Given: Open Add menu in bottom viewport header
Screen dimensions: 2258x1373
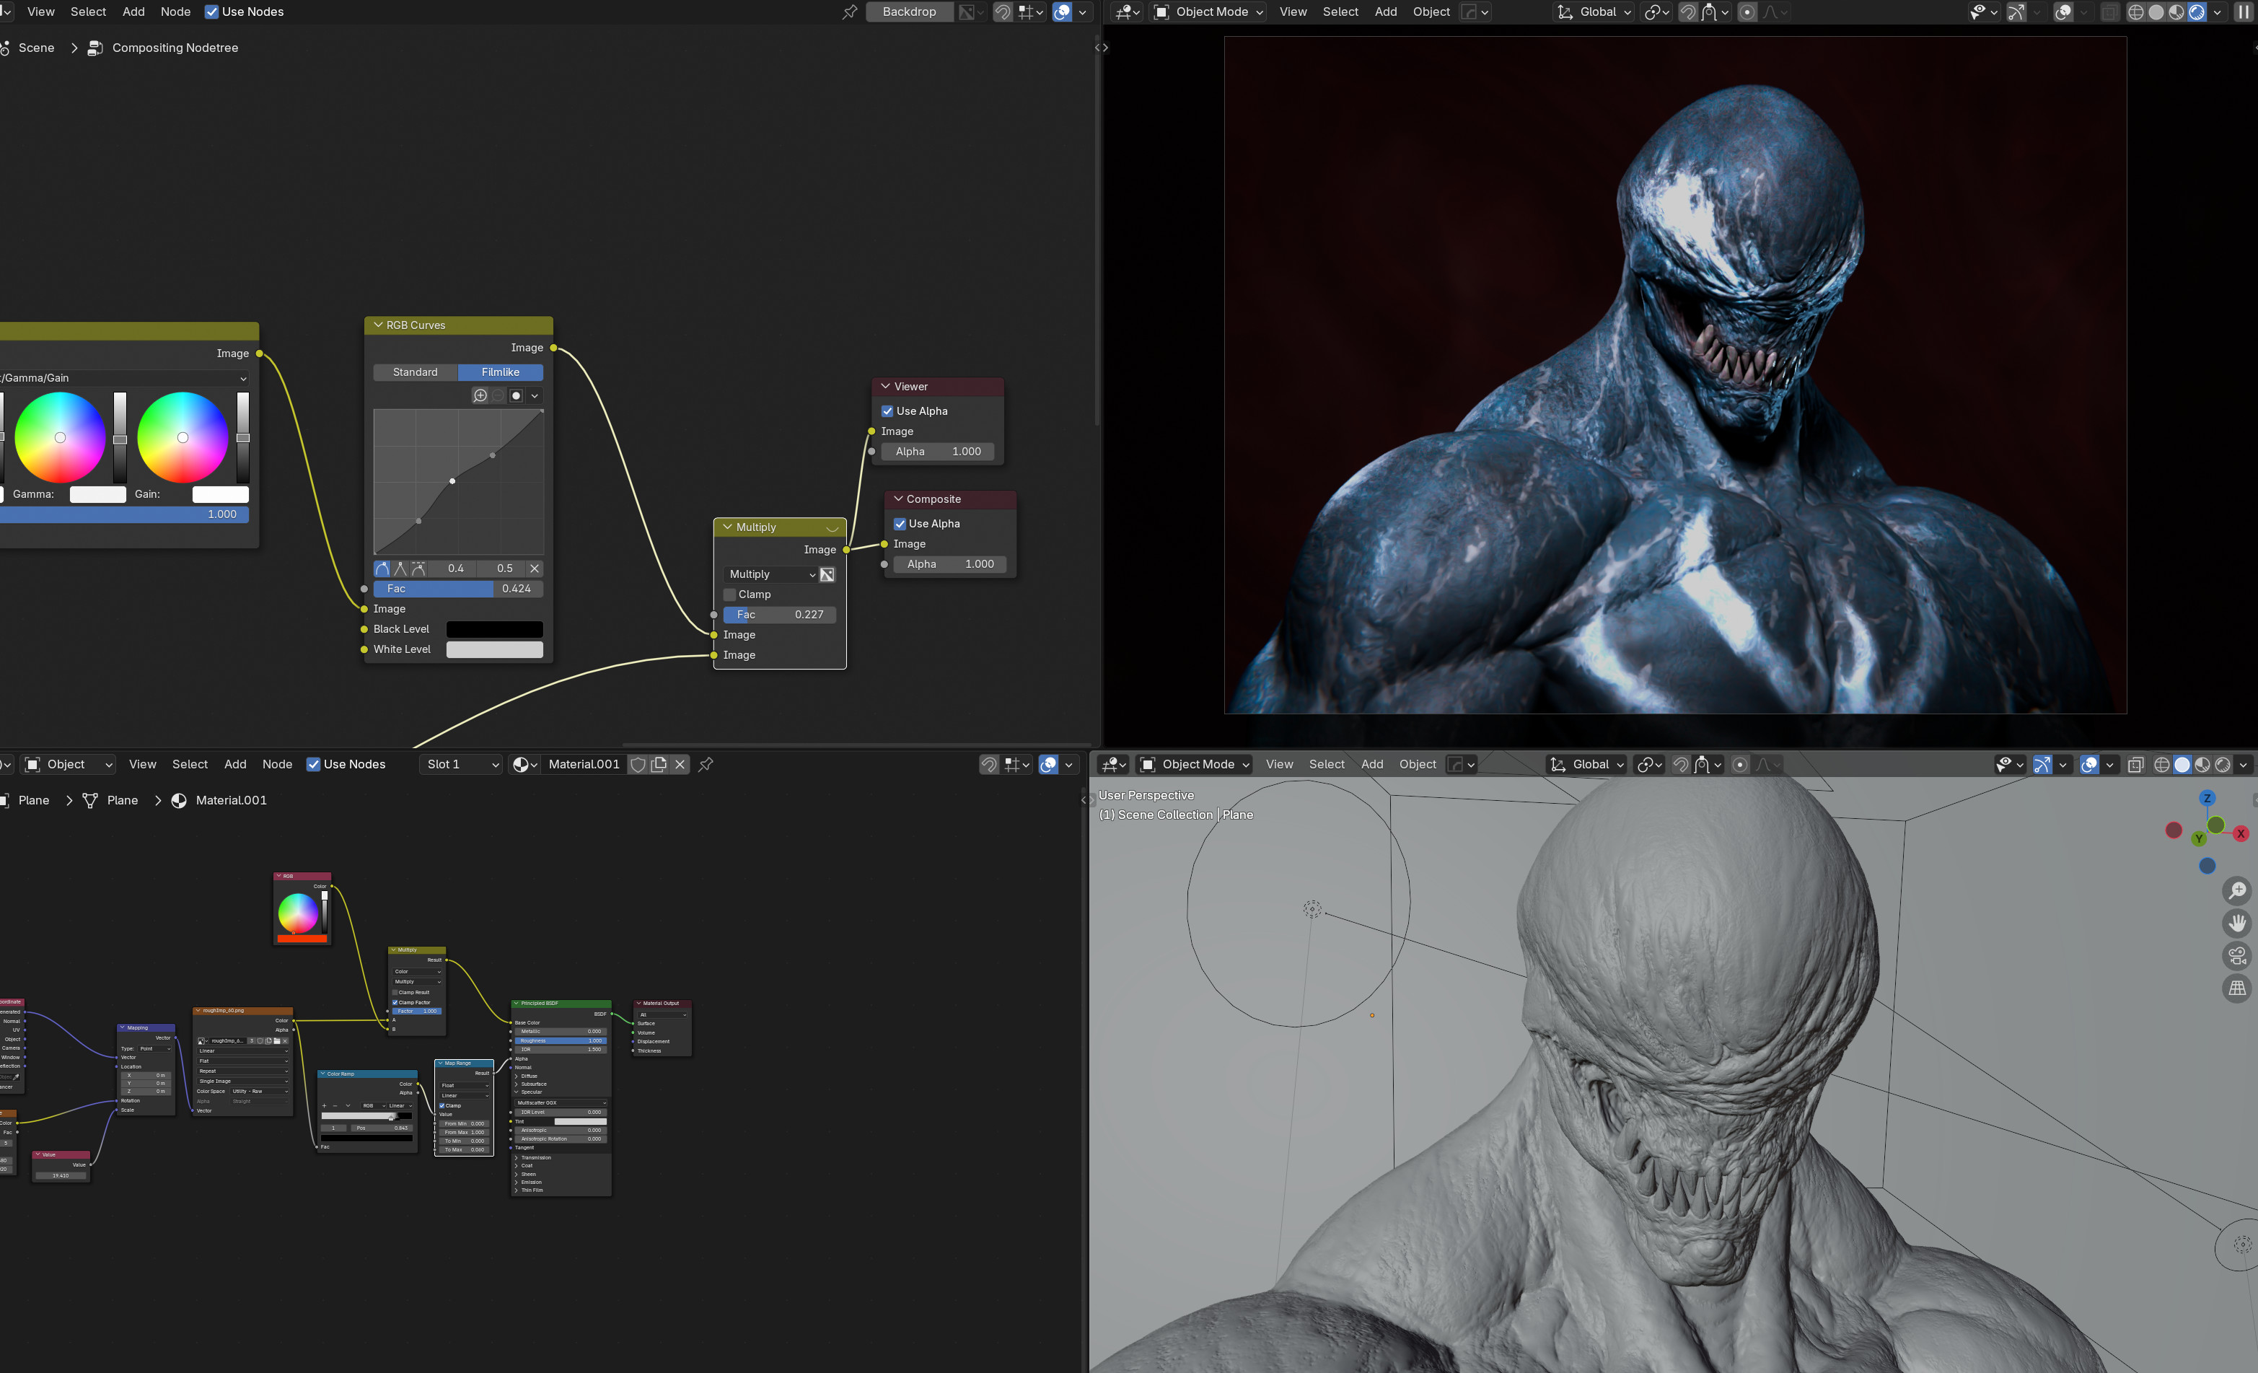Looking at the screenshot, I should coord(1372,764).
